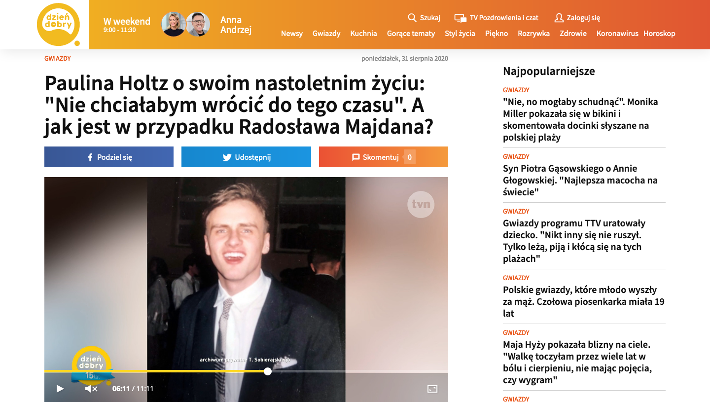
Task: Open the search magnifier icon
Action: tap(412, 18)
